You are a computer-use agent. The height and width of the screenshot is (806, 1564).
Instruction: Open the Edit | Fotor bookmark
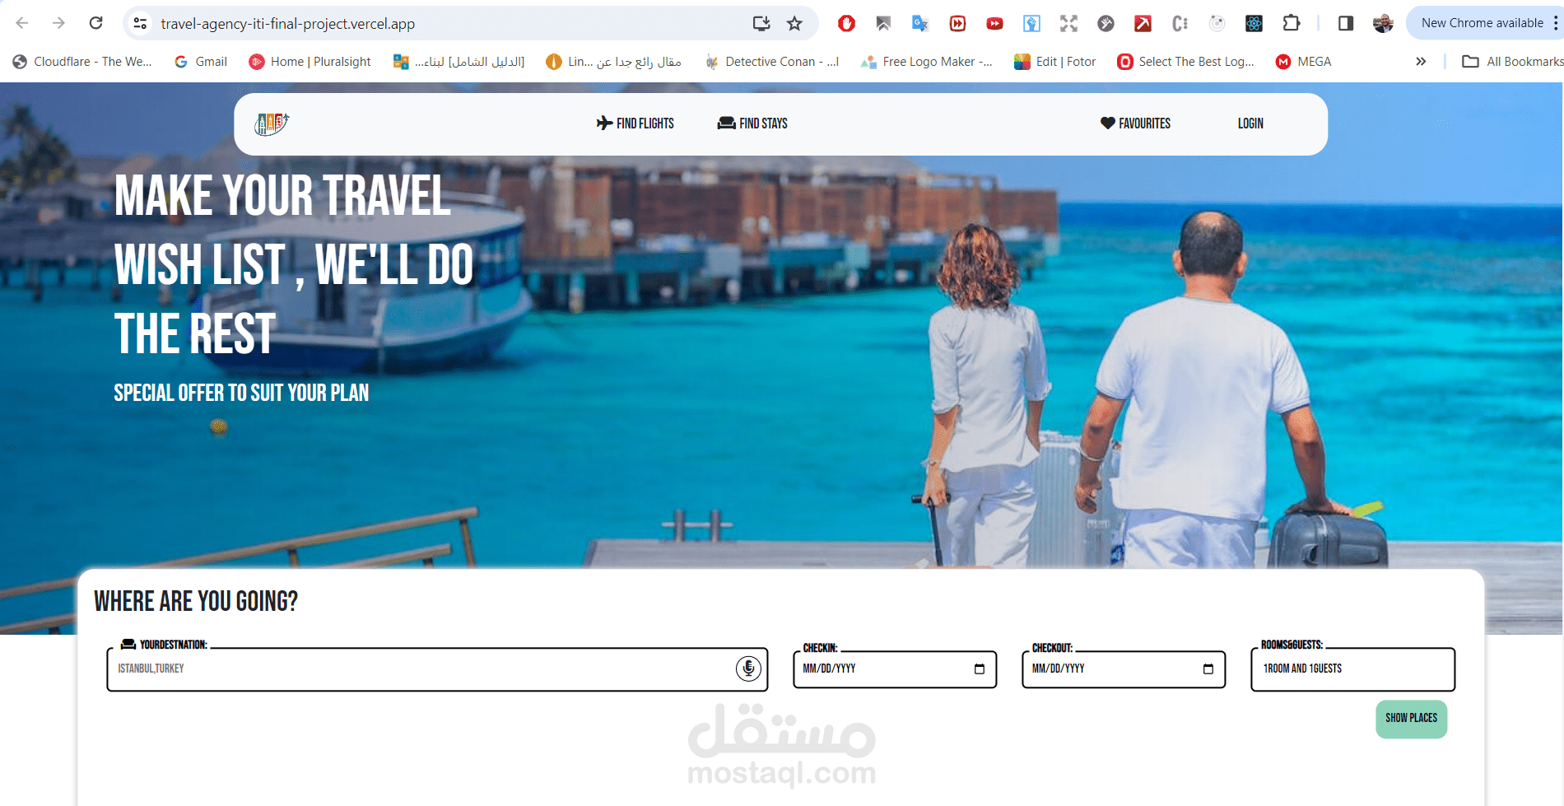[x=1055, y=62]
